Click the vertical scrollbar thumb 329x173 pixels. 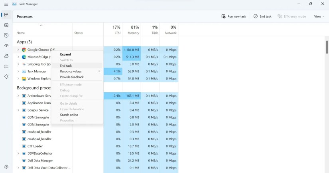click(327, 47)
